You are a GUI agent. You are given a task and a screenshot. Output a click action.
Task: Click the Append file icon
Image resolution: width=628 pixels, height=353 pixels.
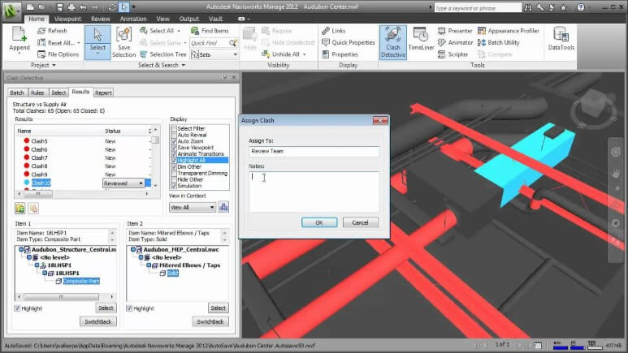point(19,34)
